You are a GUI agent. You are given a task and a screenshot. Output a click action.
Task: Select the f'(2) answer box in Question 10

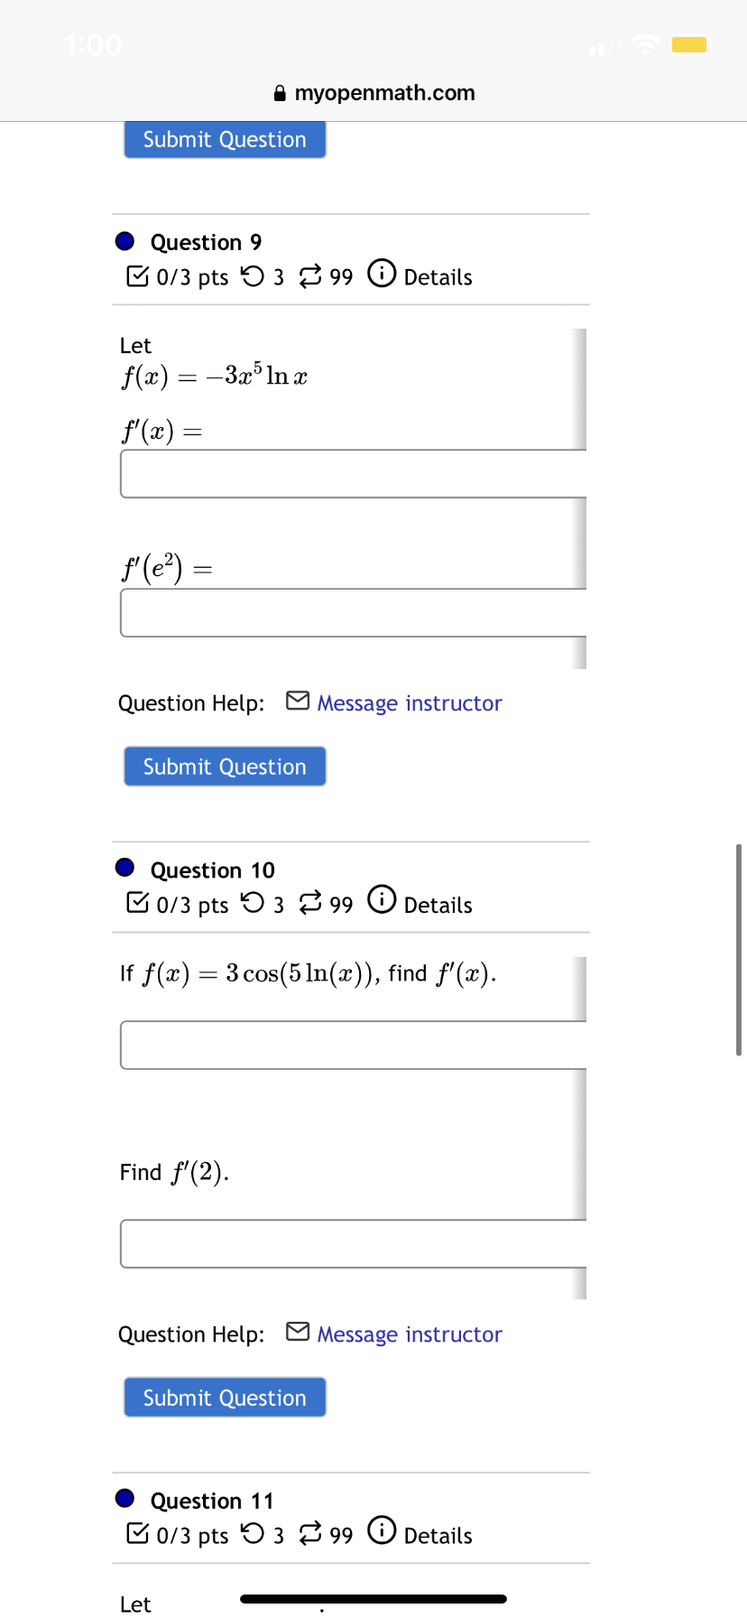click(352, 1243)
